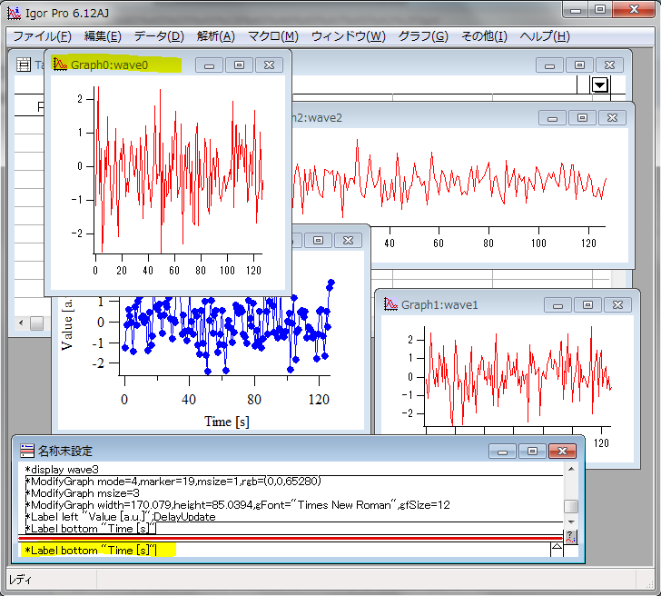Close the Graph2:wave2 window
661x596 pixels.
612,118
